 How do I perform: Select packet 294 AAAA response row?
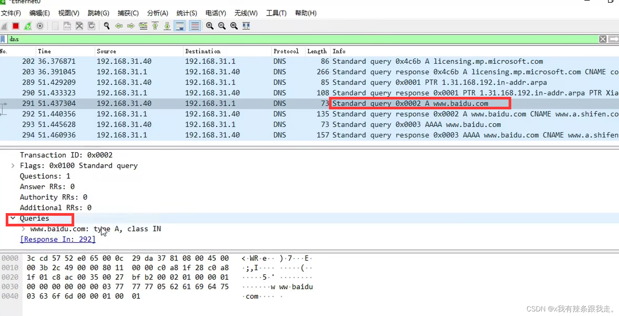coord(309,135)
